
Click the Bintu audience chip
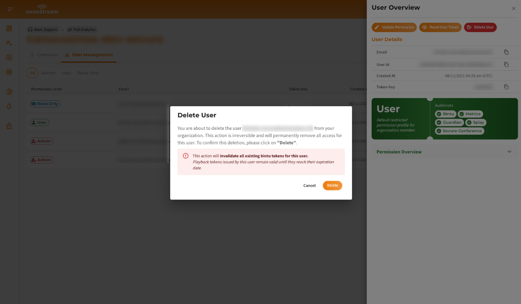(x=445, y=114)
